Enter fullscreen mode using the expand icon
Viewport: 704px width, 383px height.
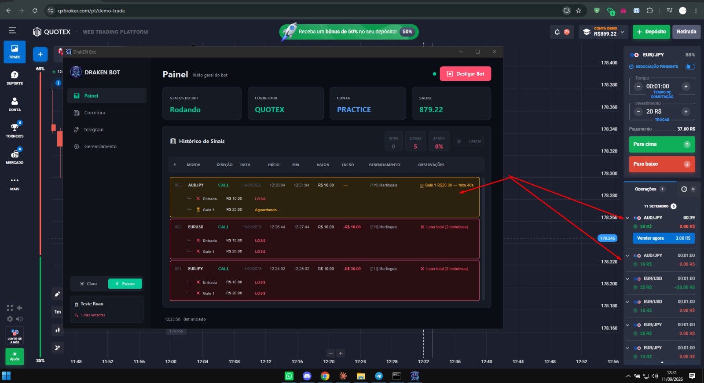[10, 308]
